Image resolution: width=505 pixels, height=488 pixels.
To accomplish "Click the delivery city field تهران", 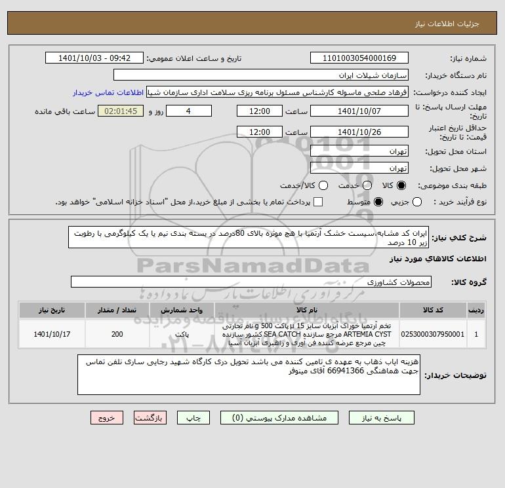I will pyautogui.click(x=359, y=168).
